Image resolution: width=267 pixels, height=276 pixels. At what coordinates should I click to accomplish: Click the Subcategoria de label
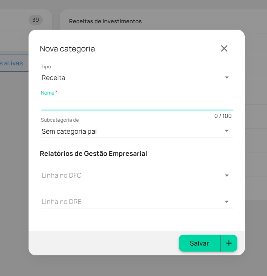click(60, 120)
